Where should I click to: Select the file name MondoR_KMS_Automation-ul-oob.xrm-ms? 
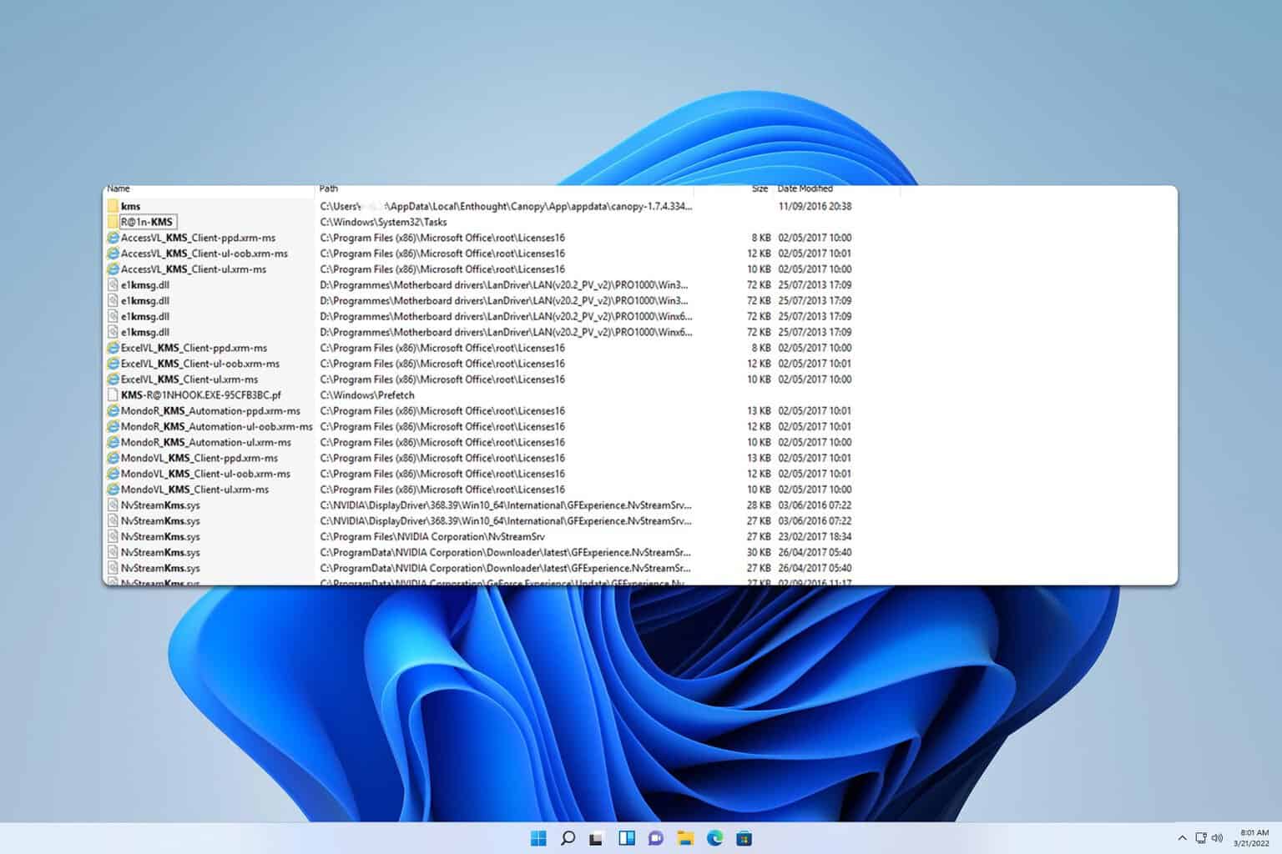[217, 426]
